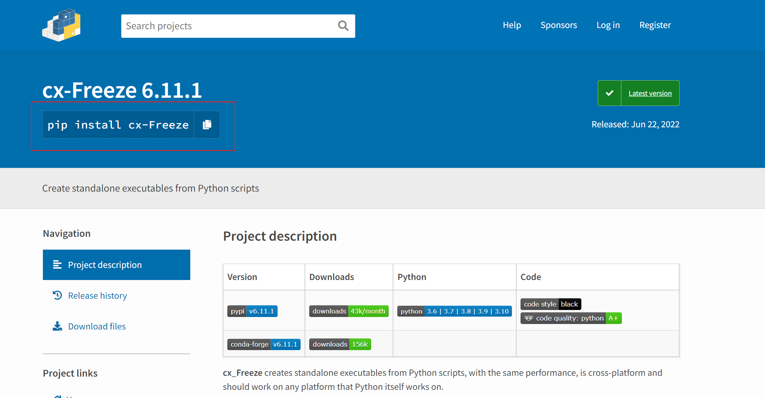Click the Project links heading
765x398 pixels.
click(70, 373)
